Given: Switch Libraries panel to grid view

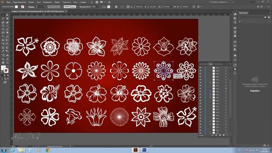Looking at the screenshot, I should point(265,17).
